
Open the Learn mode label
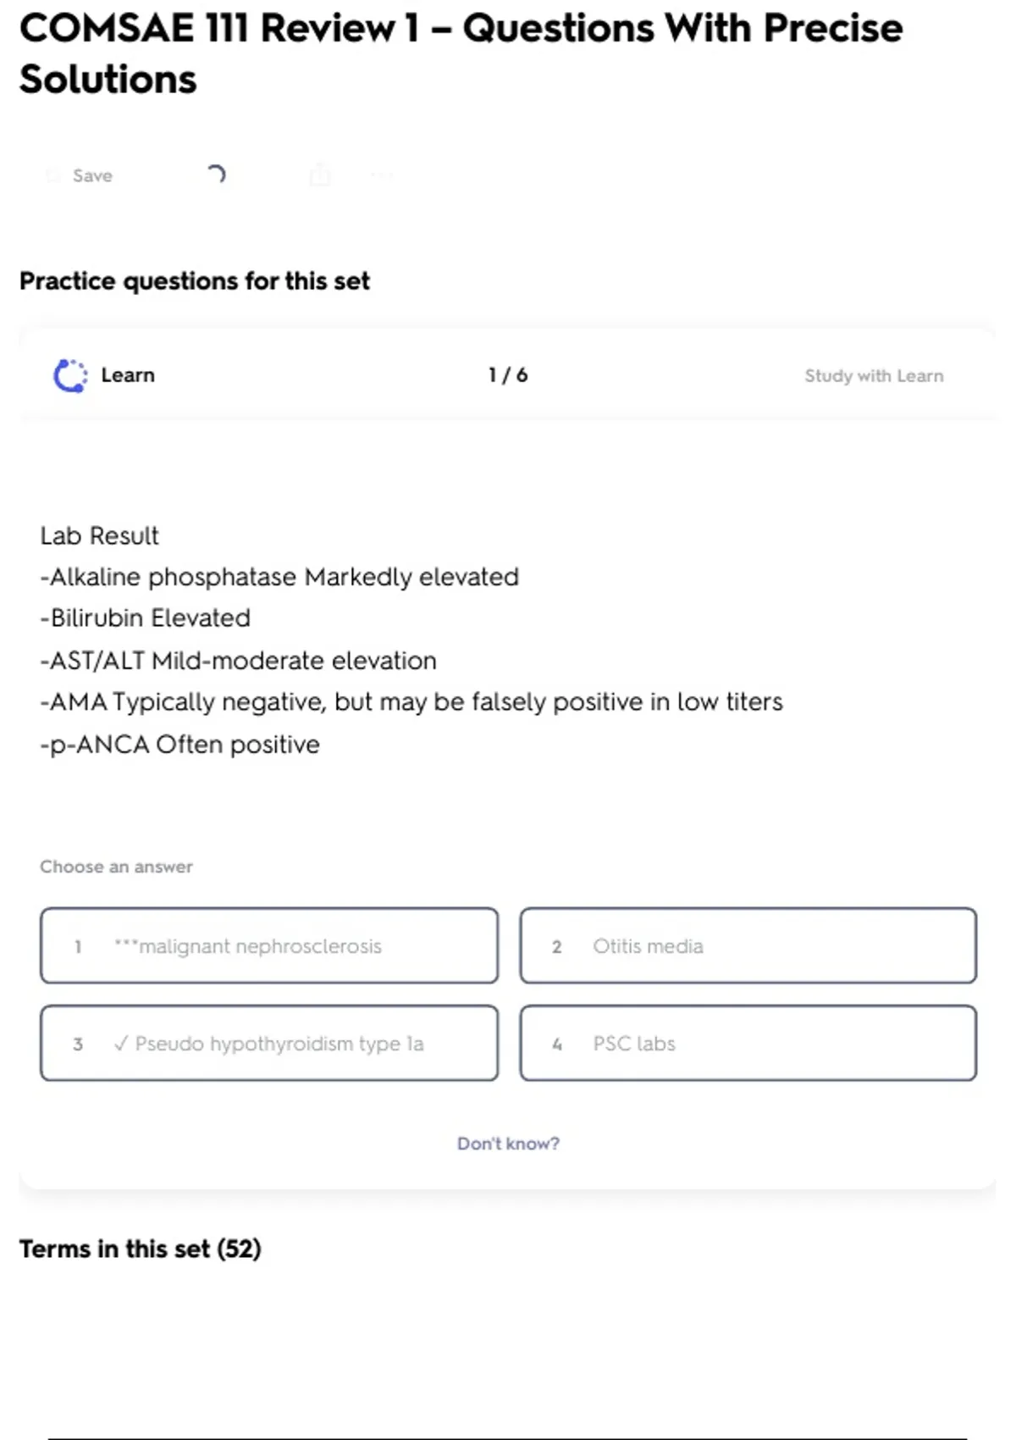click(128, 375)
